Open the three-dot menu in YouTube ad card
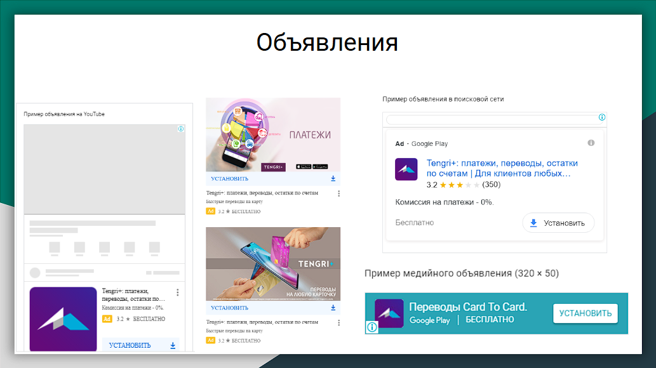This screenshot has width=656, height=368. click(178, 292)
